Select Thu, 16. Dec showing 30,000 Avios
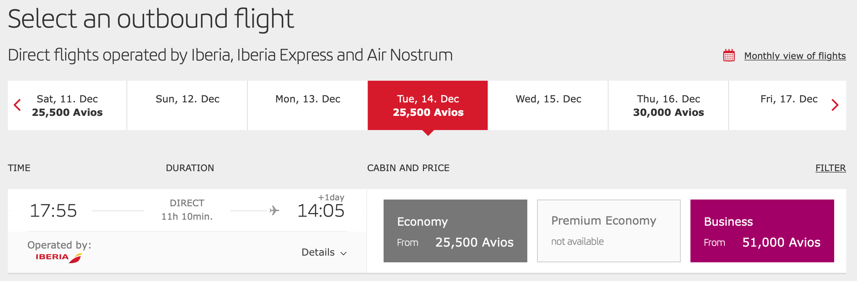 point(668,105)
